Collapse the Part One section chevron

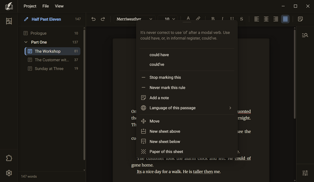tap(26, 42)
